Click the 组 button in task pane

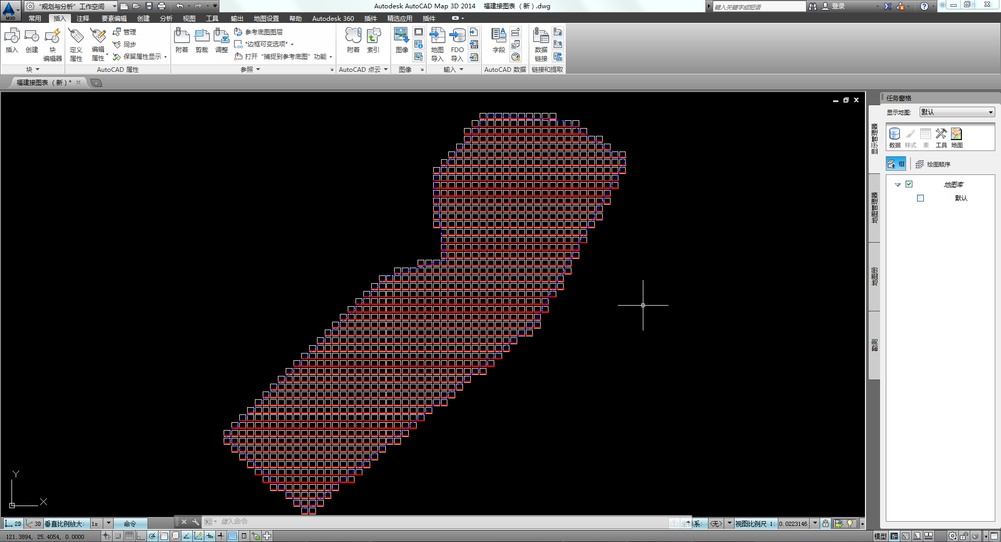[896, 164]
